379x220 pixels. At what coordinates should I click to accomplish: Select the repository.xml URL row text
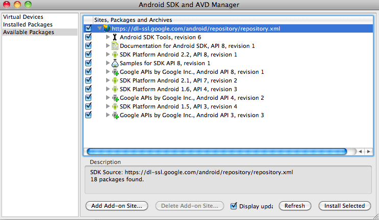pyautogui.click(x=196, y=29)
